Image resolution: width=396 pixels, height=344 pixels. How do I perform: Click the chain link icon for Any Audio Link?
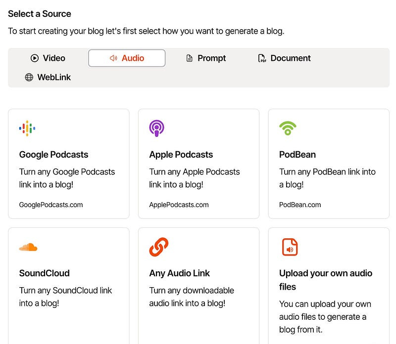(x=159, y=247)
